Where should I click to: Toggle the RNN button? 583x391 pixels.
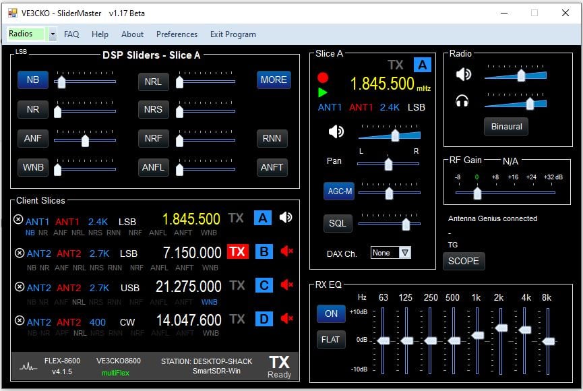point(272,138)
